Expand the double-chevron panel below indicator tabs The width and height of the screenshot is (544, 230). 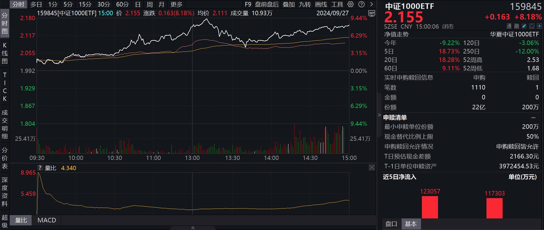tap(193, 228)
